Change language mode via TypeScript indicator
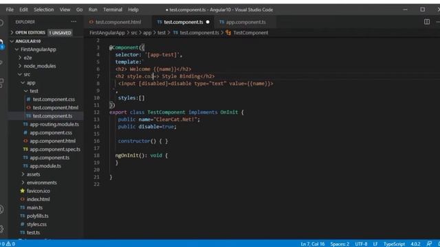 tap(394, 244)
